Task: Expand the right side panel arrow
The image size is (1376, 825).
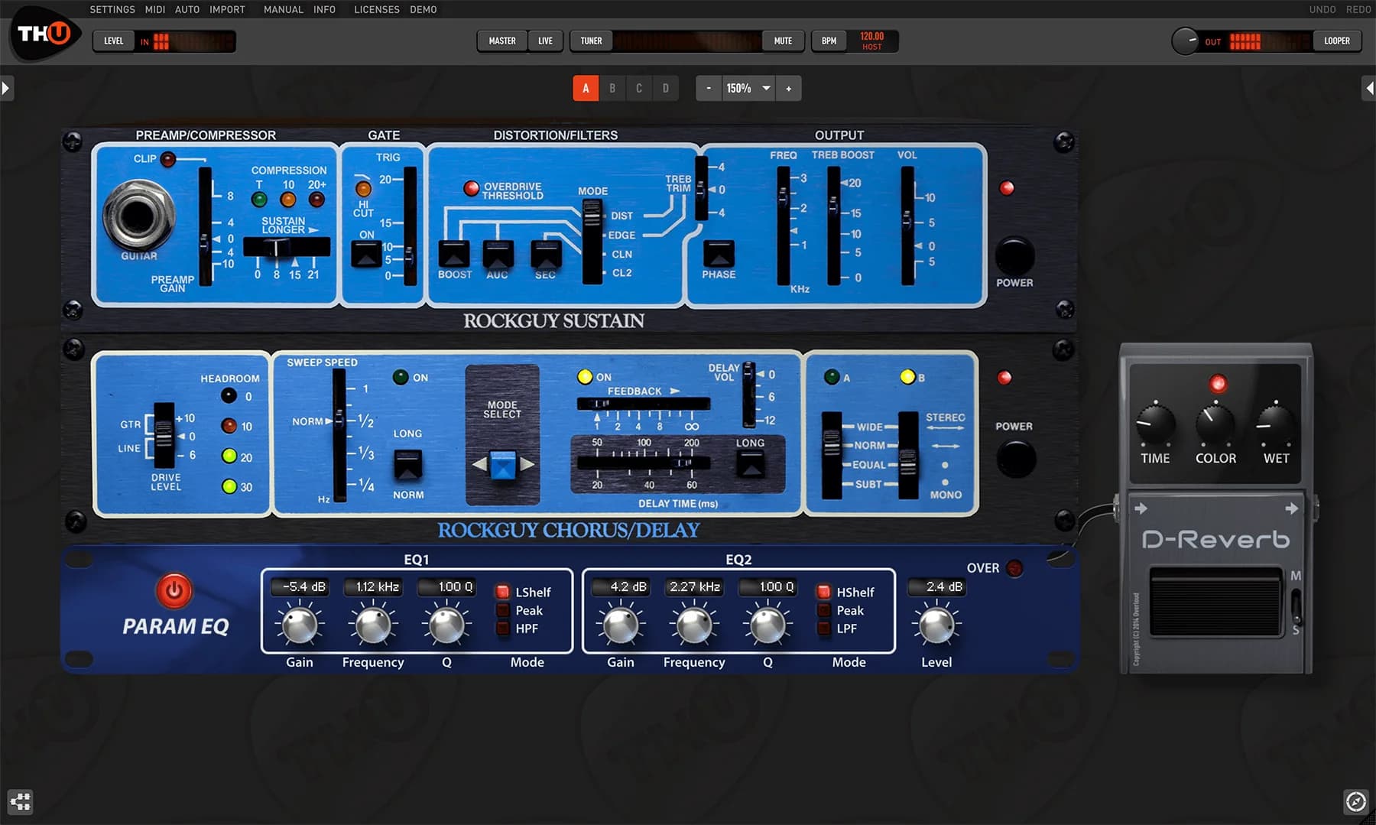Action: pyautogui.click(x=1369, y=89)
